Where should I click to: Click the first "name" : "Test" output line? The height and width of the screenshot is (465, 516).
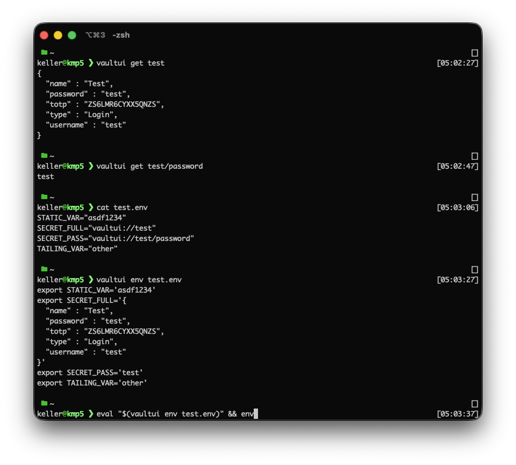79,84
